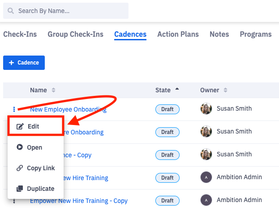Toggle State column sort arrow
The image size is (279, 211).
point(177,90)
